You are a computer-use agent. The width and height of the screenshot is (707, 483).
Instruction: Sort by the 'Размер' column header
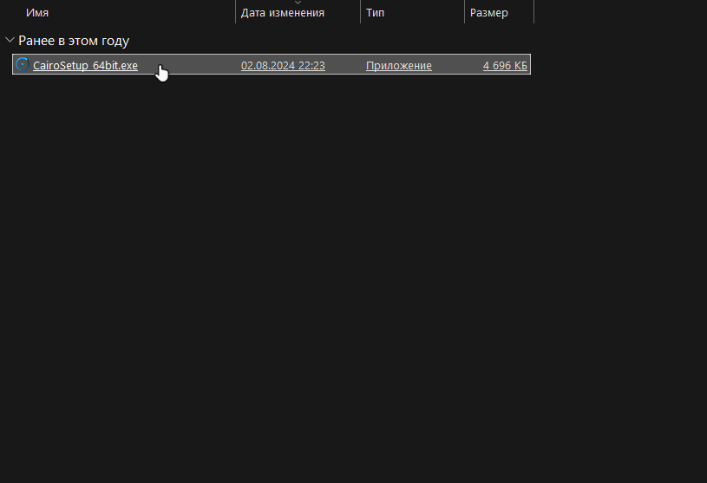point(488,13)
